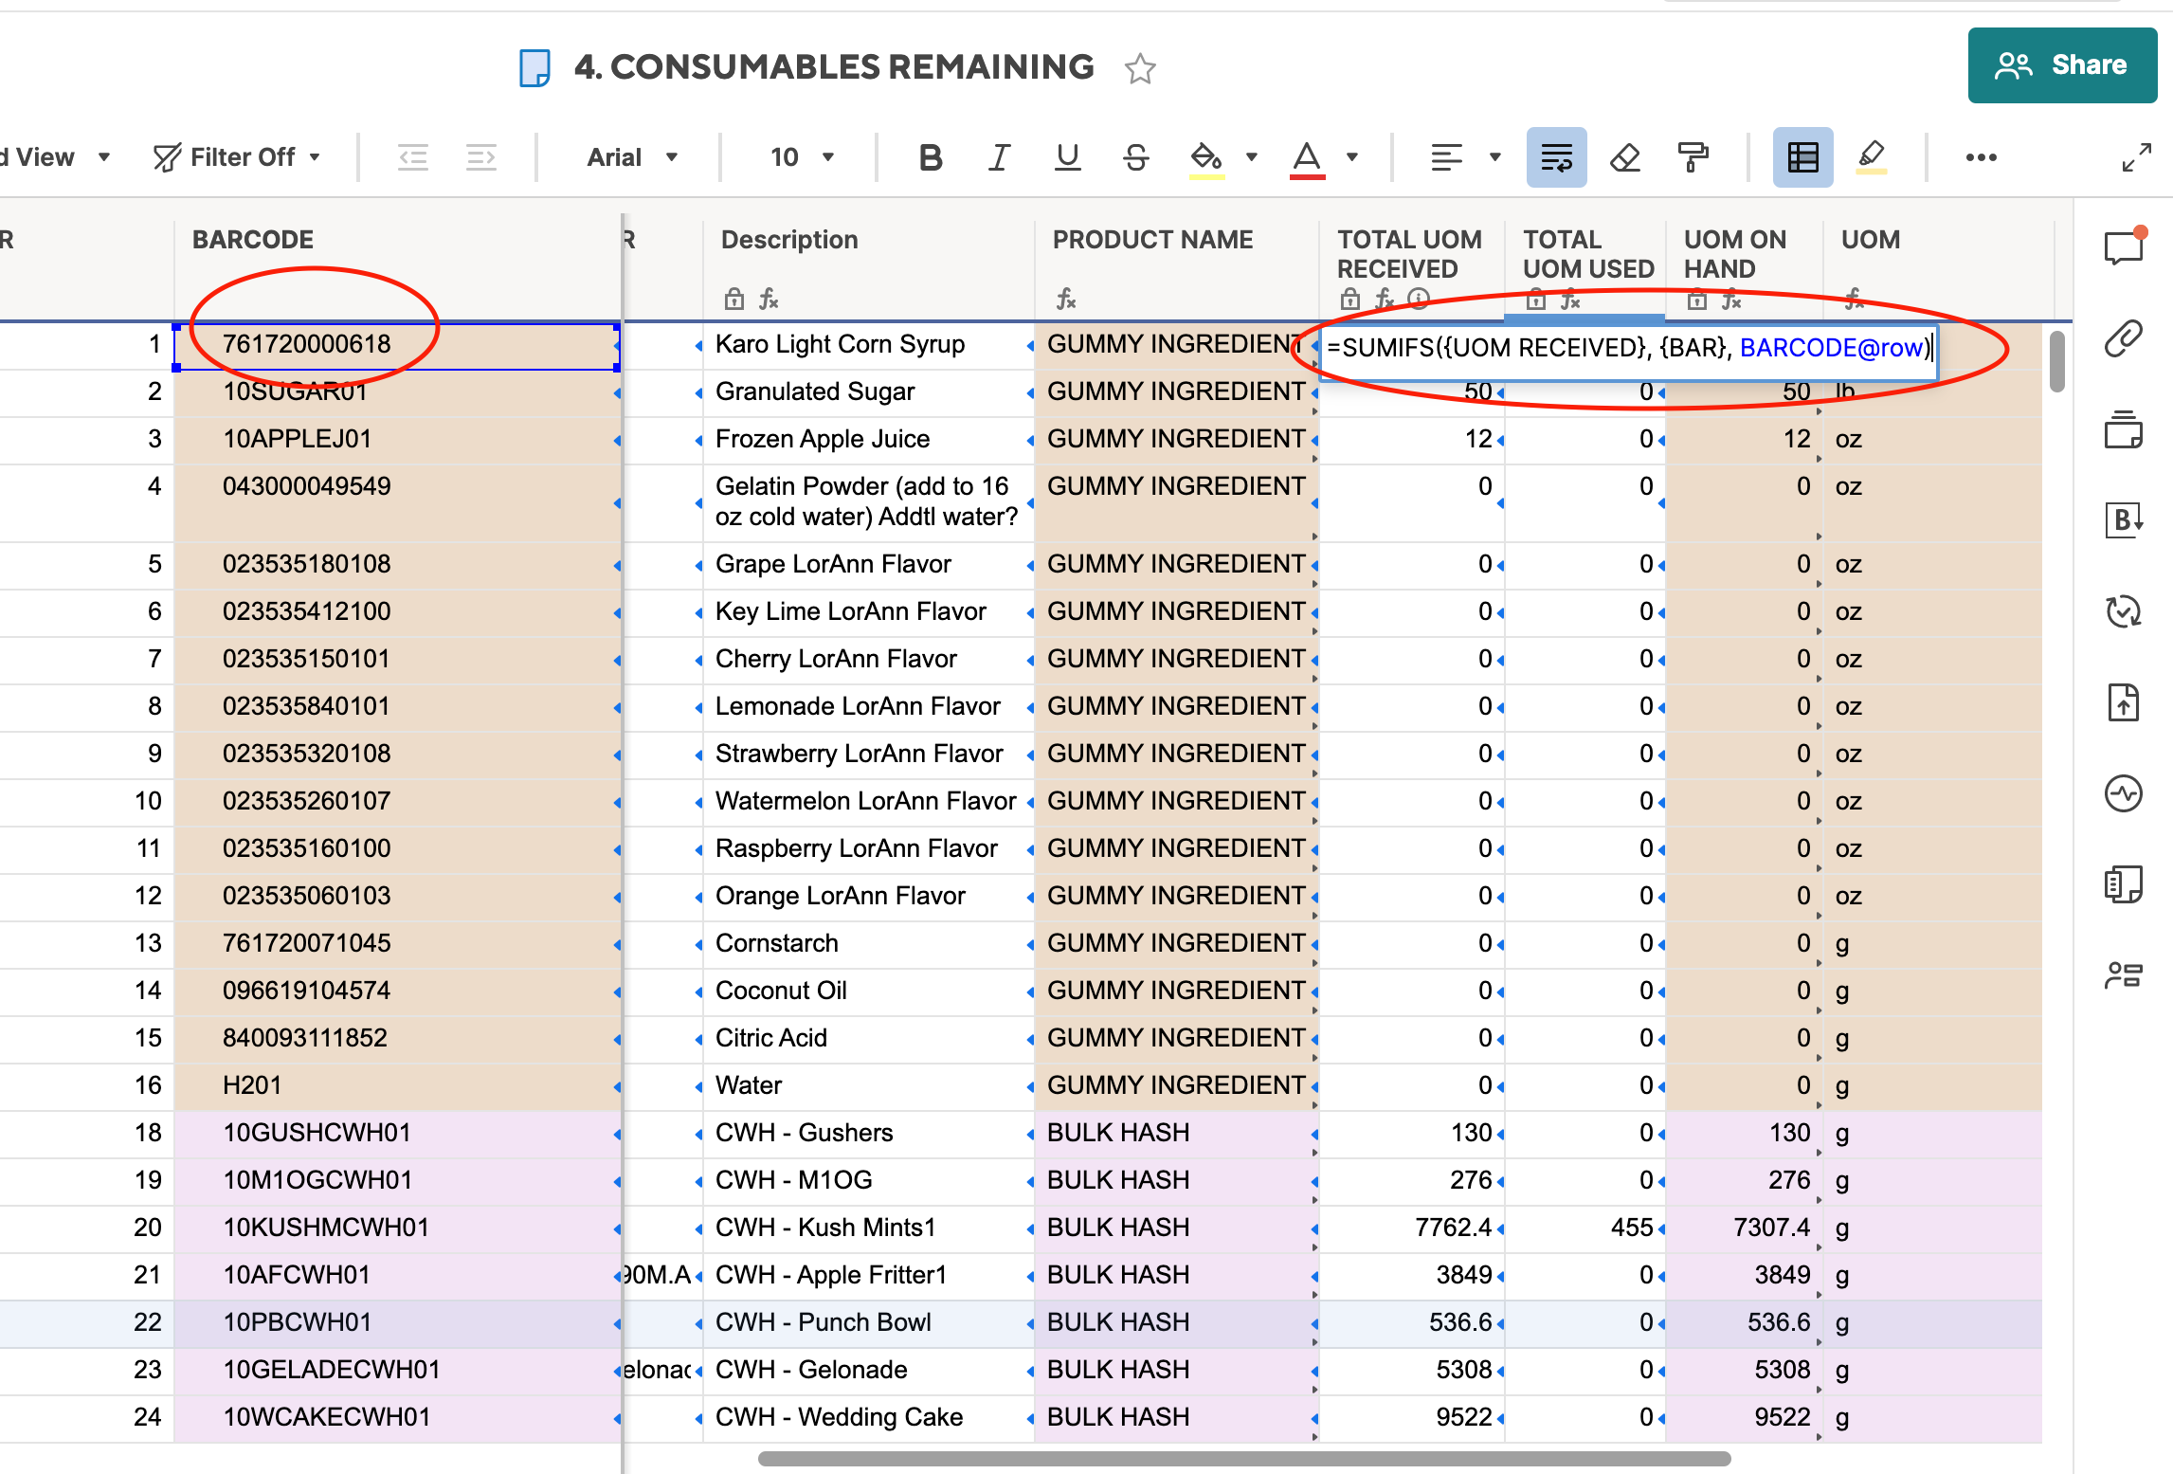The image size is (2173, 1474).
Task: Open the Activity Log panel
Action: pos(2125,793)
